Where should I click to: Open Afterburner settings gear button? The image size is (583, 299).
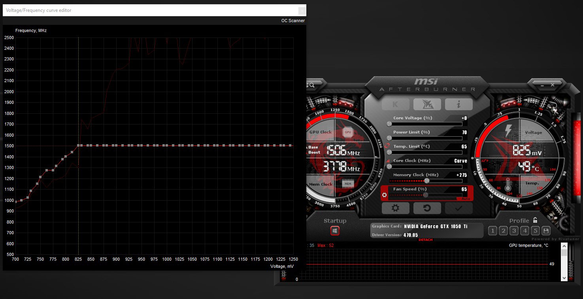(395, 208)
